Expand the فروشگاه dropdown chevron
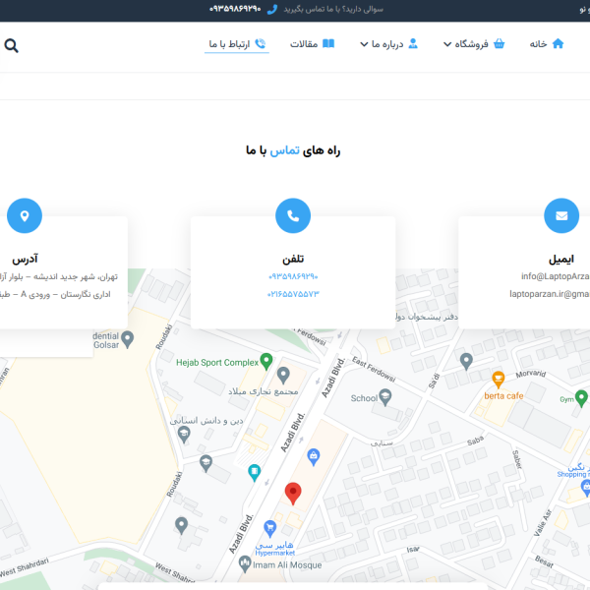The image size is (590, 590). (x=447, y=45)
